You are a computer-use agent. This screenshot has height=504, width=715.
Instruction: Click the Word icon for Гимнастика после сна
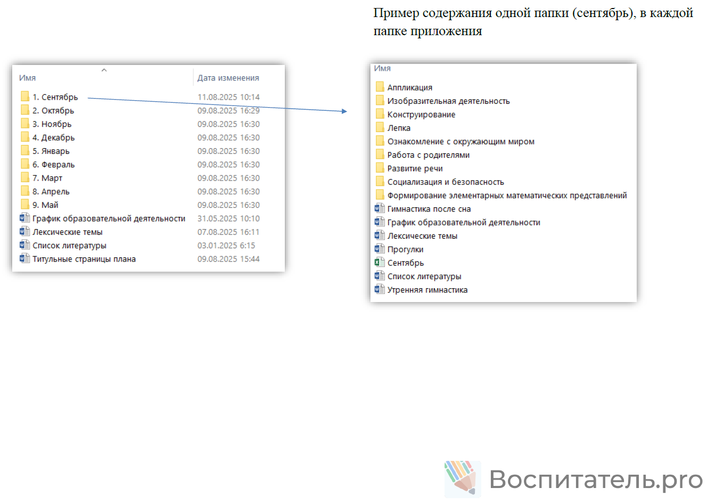tap(380, 208)
